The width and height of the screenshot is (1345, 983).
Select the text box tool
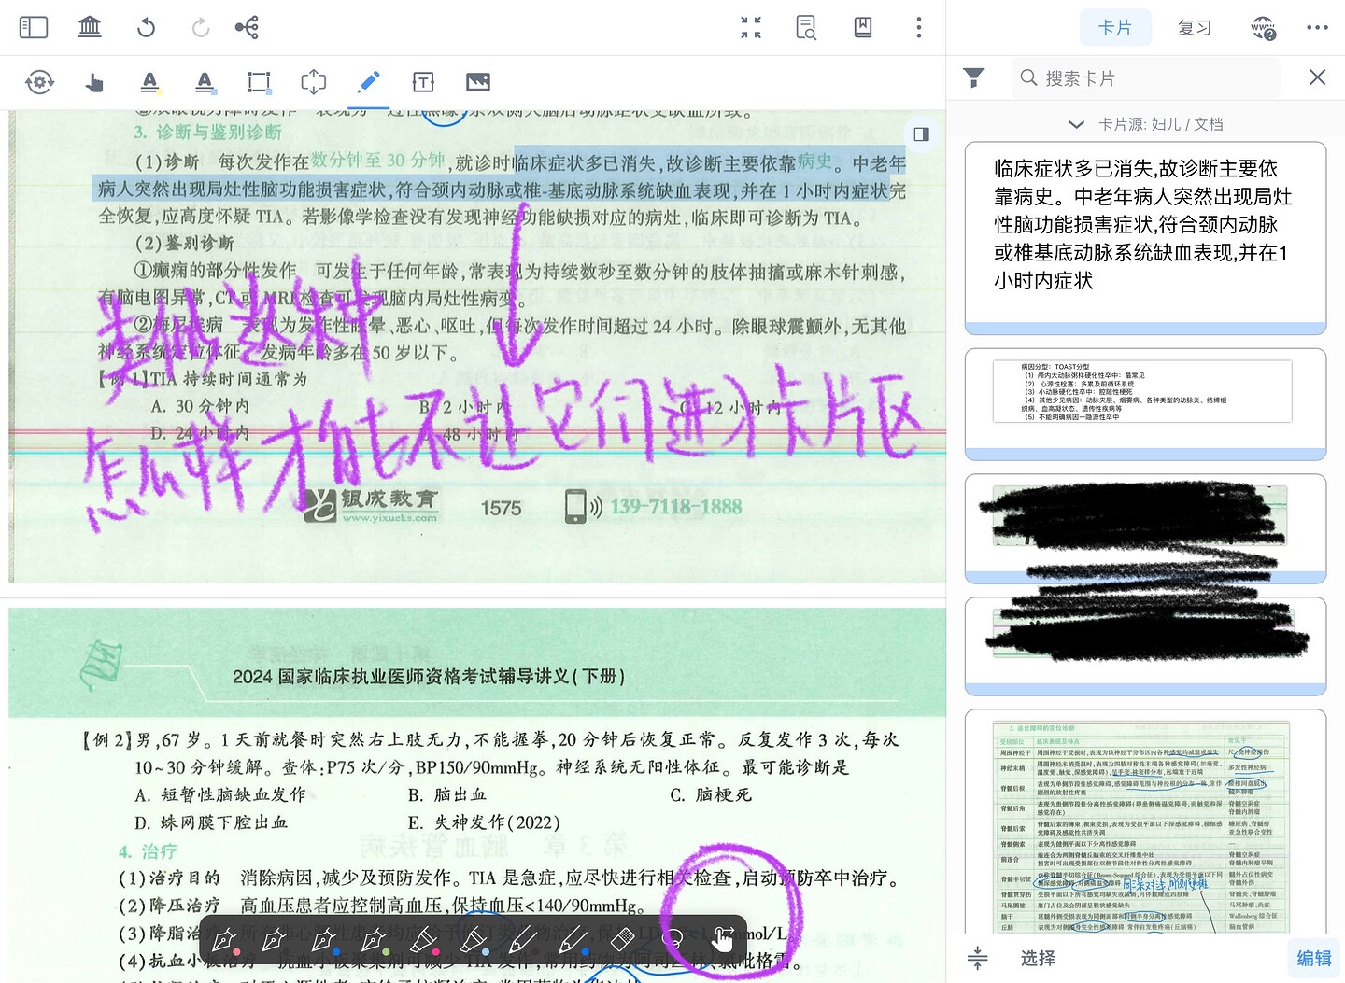point(423,82)
